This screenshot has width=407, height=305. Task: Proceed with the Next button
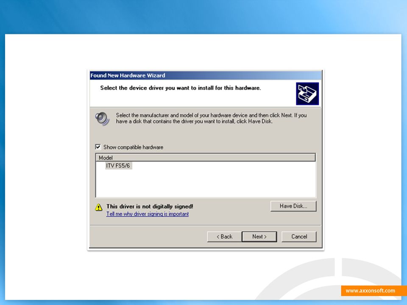(259, 236)
